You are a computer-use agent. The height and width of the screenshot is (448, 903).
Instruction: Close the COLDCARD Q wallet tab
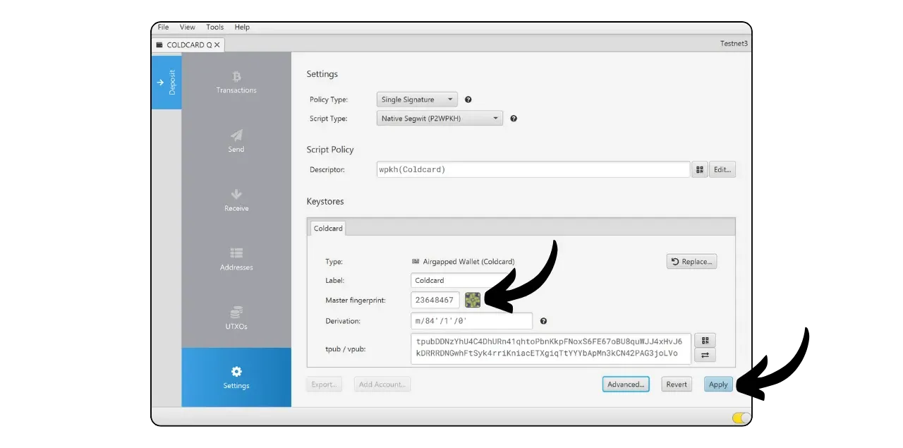coord(217,44)
